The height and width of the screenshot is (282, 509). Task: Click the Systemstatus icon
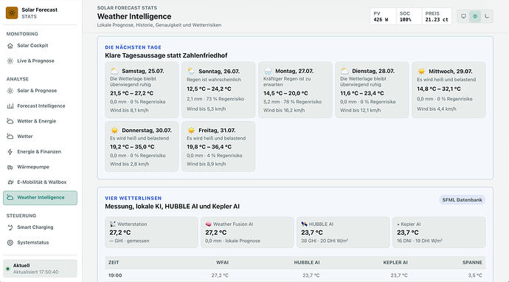(10, 243)
